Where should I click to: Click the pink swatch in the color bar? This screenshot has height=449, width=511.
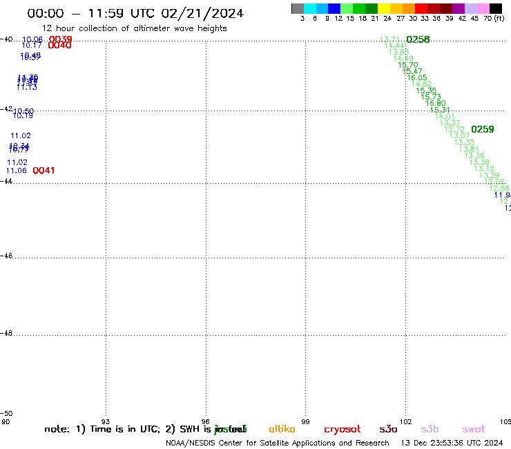483,8
